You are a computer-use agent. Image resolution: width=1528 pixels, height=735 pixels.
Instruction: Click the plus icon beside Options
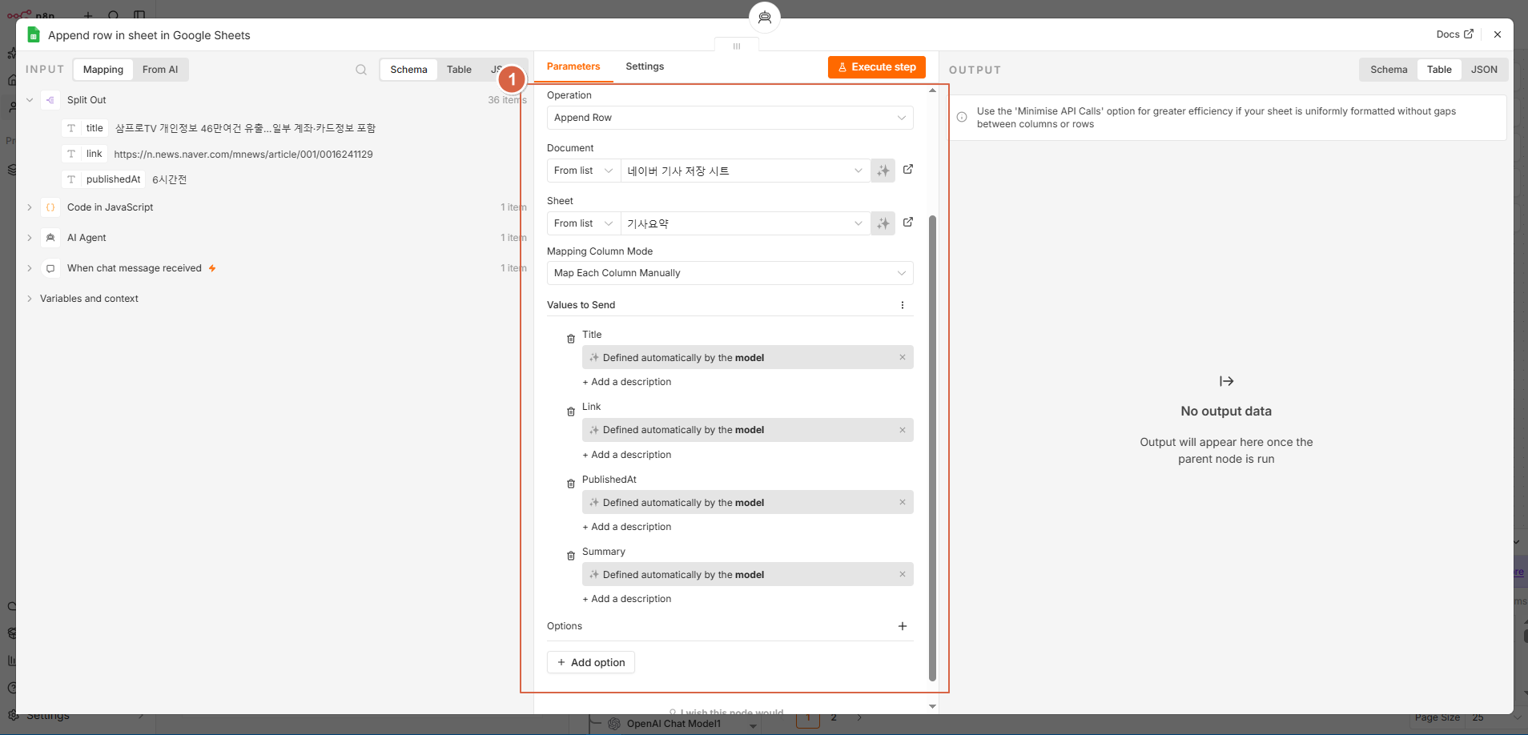[903, 626]
